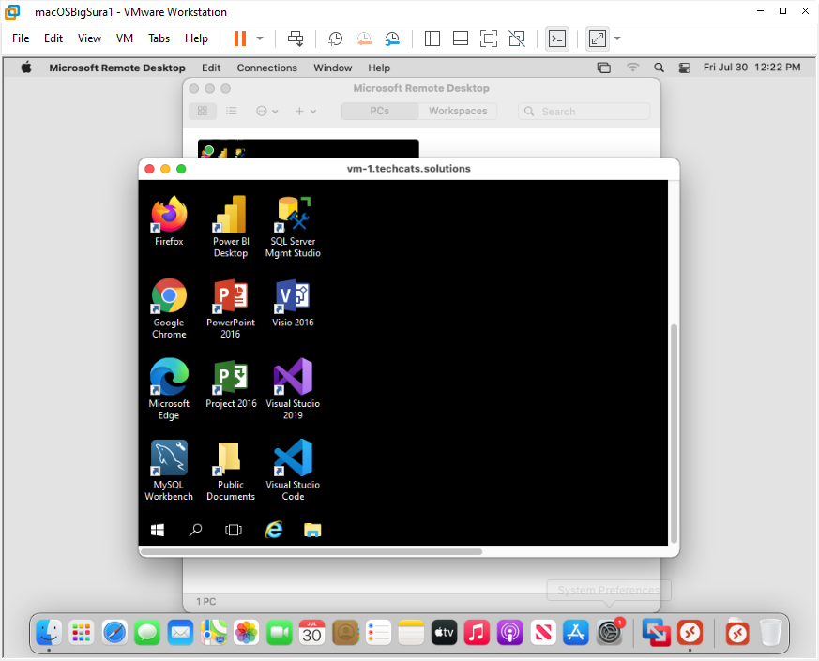
Task: Launch SQL Server Mgmt Studio shortcut
Action: click(293, 227)
